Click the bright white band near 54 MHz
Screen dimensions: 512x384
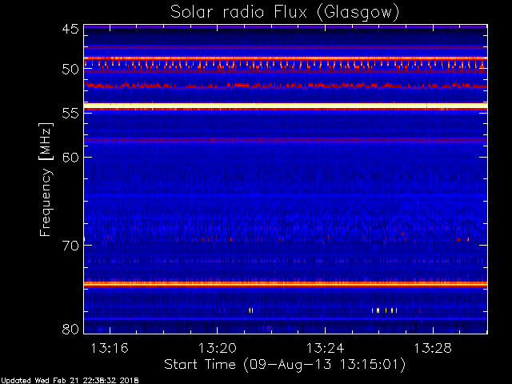click(284, 106)
